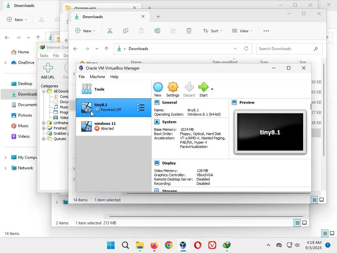Click the Display section header
Screen dimensions: 337x253
point(169,163)
